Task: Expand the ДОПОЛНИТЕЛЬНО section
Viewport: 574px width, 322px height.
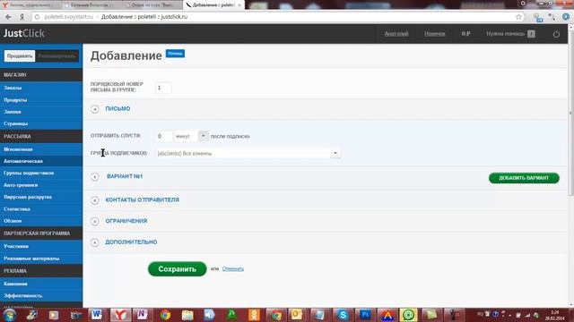Action: pos(95,242)
